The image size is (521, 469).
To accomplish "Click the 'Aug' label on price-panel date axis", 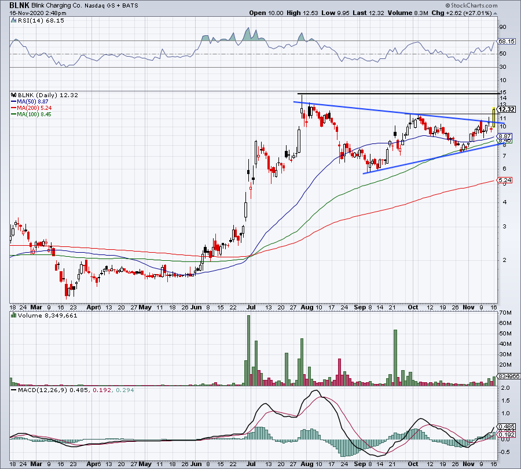I will pos(307,307).
